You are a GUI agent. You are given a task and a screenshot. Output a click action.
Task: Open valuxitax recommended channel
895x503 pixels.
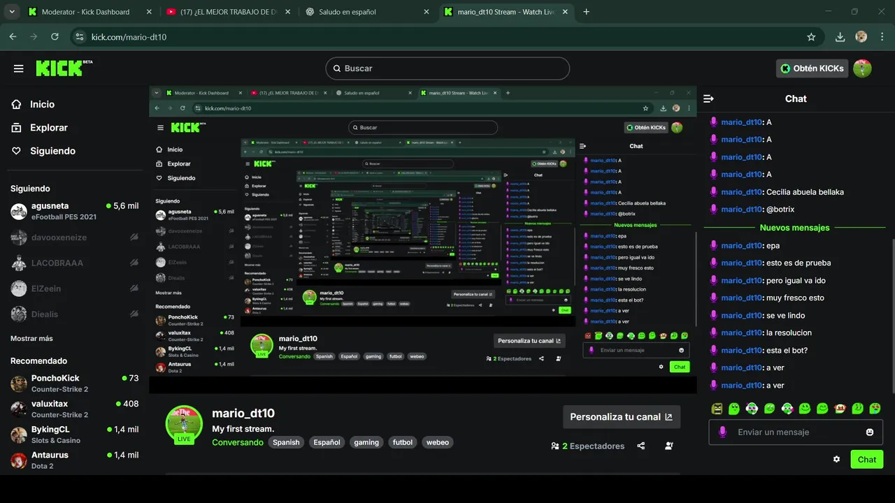[75, 409]
